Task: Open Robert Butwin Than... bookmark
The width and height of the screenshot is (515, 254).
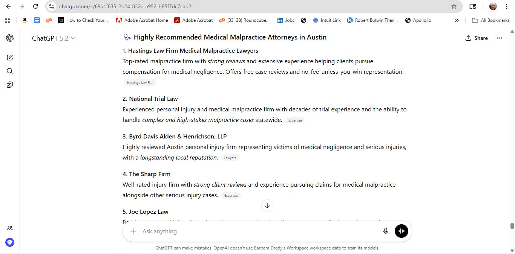Action: tap(372, 20)
